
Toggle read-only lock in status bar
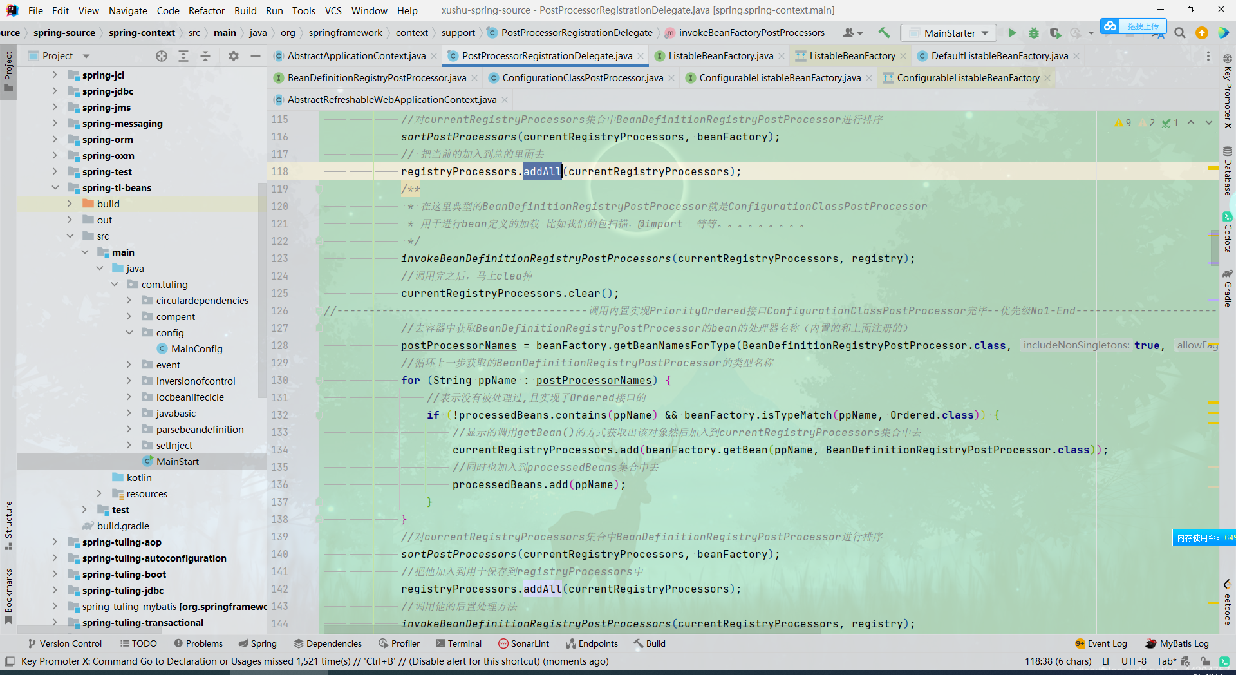(1204, 661)
